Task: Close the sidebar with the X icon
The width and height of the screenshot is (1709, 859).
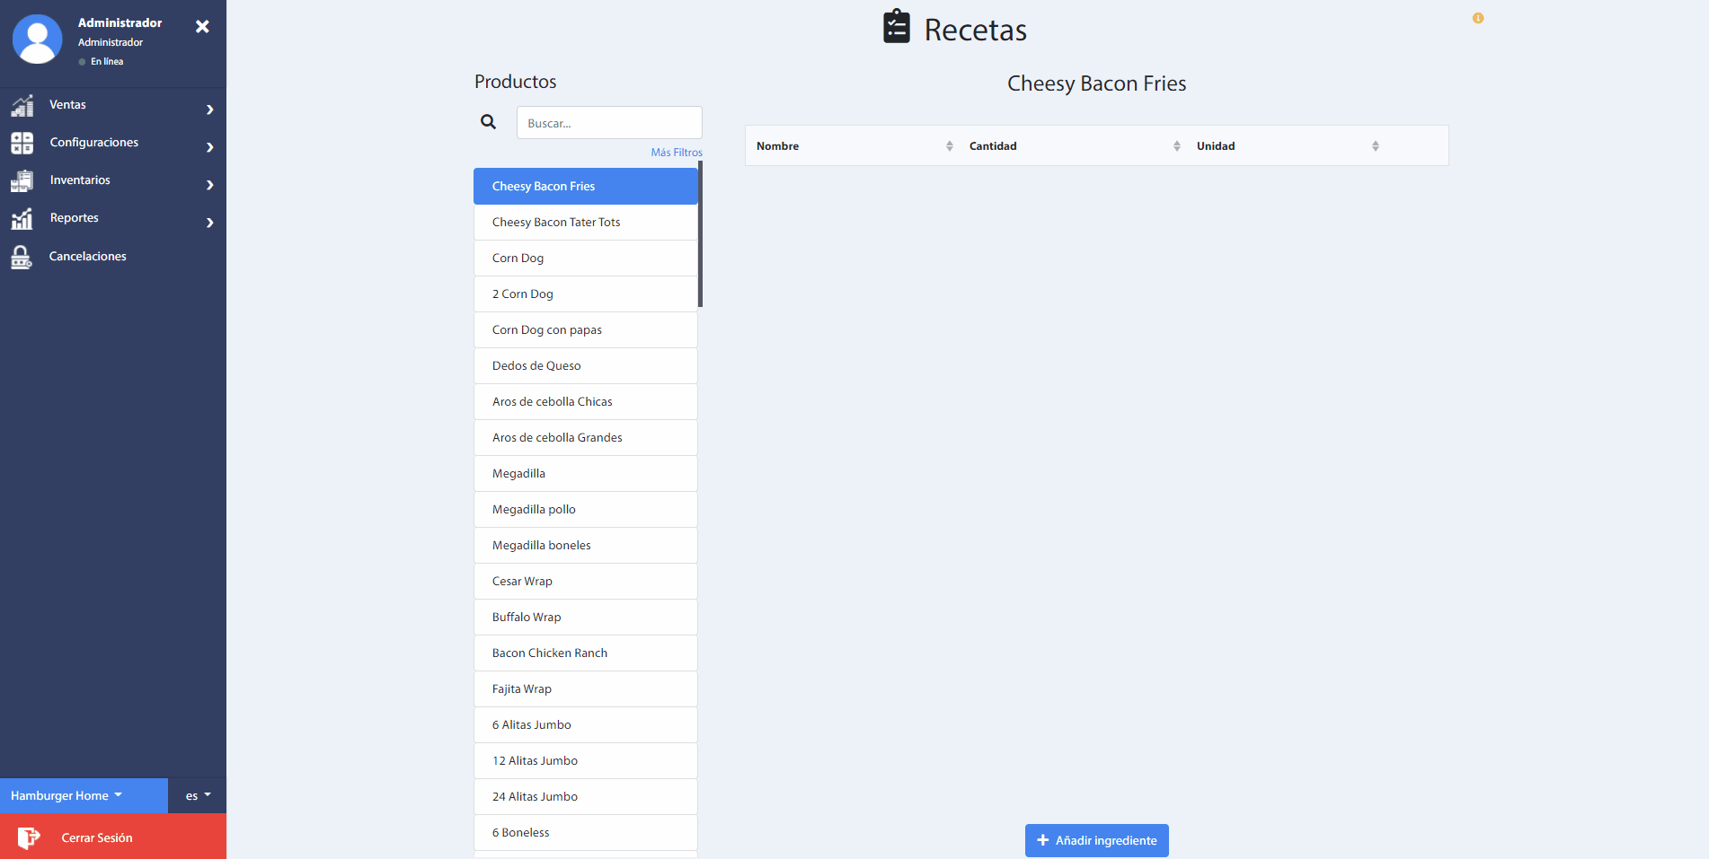Action: click(202, 27)
